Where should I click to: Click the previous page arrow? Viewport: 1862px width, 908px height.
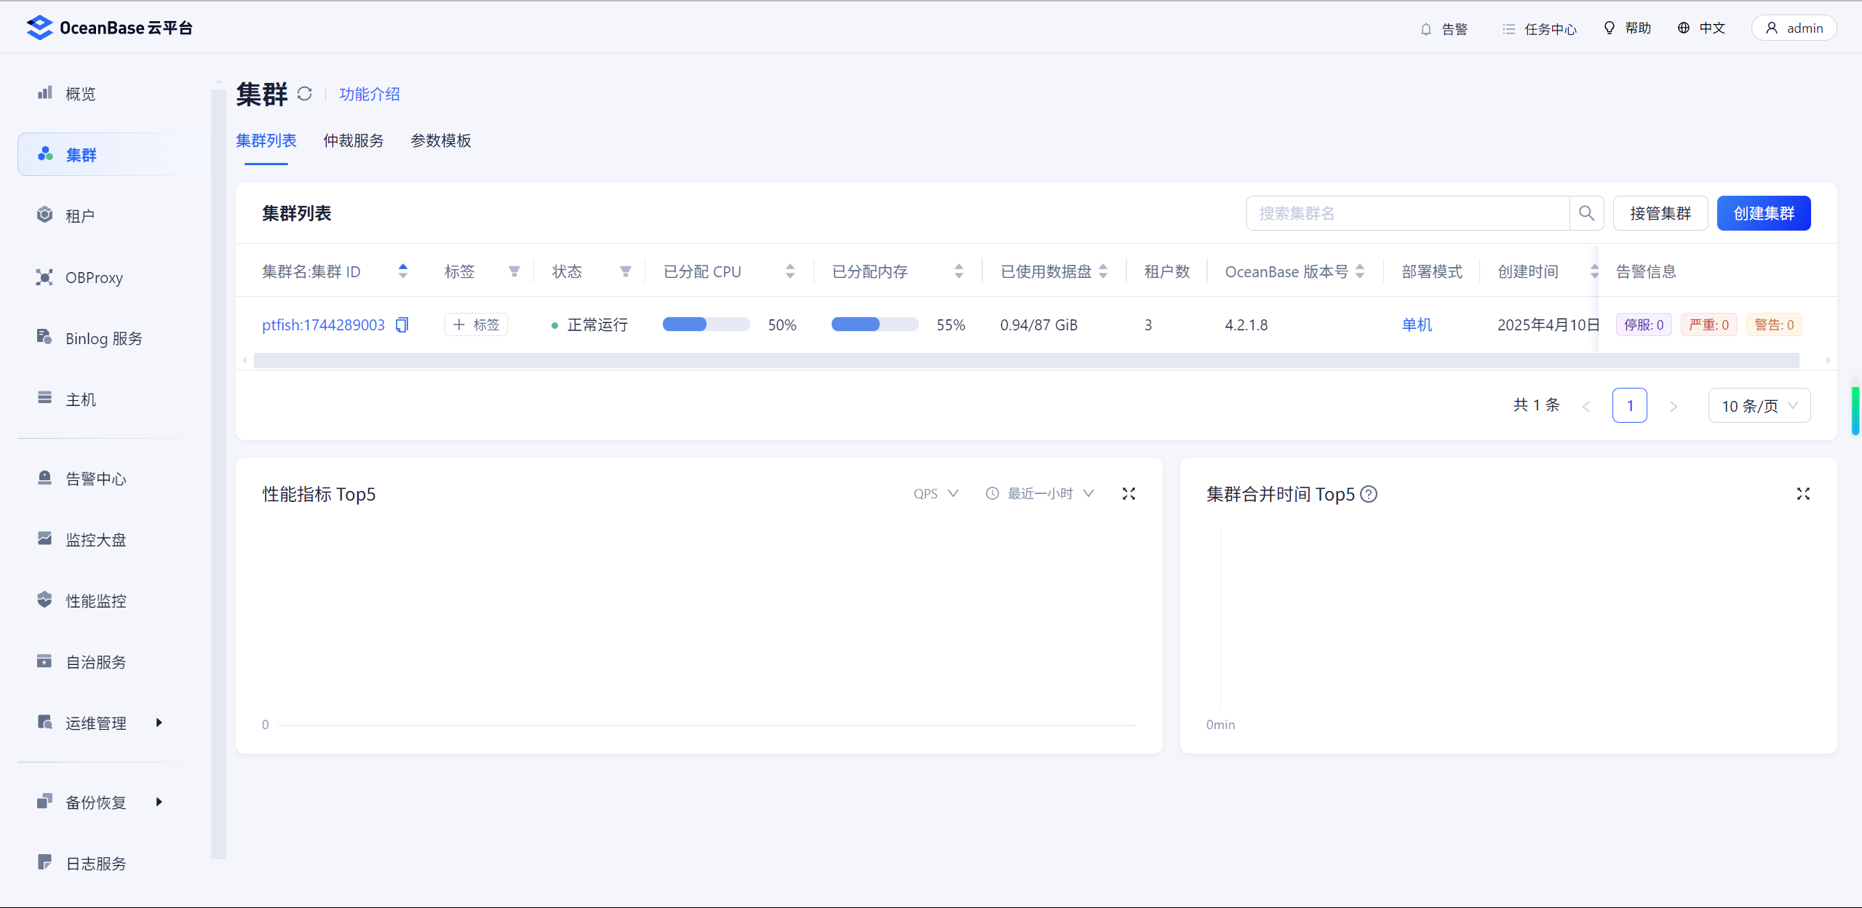point(1586,406)
